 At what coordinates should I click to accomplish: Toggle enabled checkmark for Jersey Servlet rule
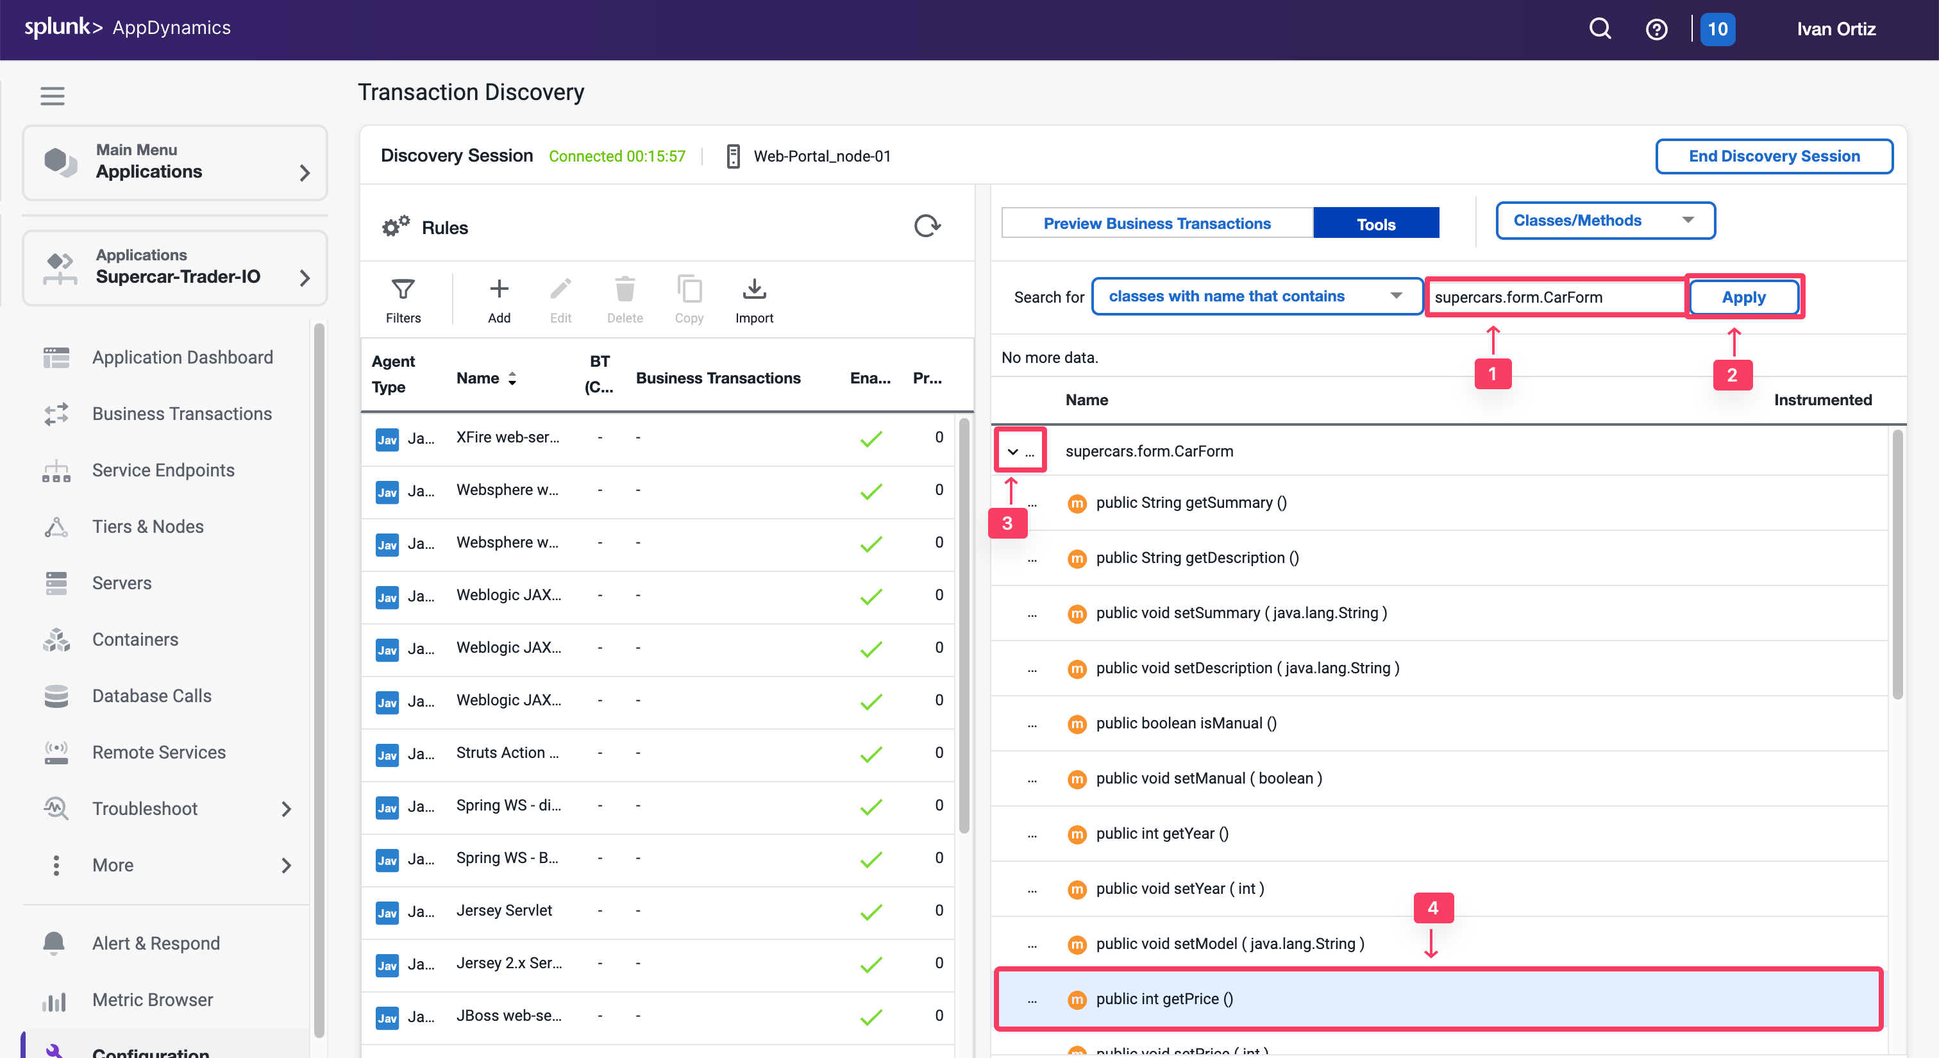[x=871, y=911]
